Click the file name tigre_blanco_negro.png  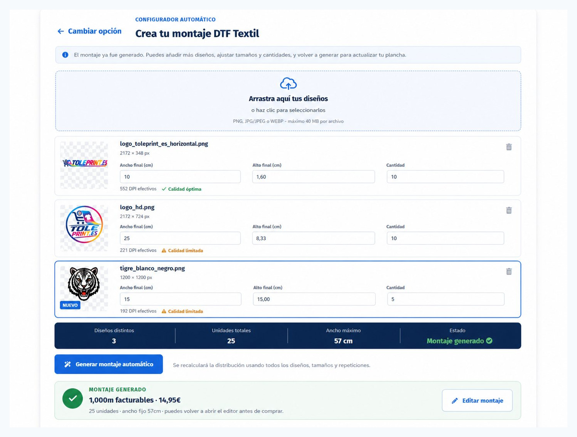point(153,268)
